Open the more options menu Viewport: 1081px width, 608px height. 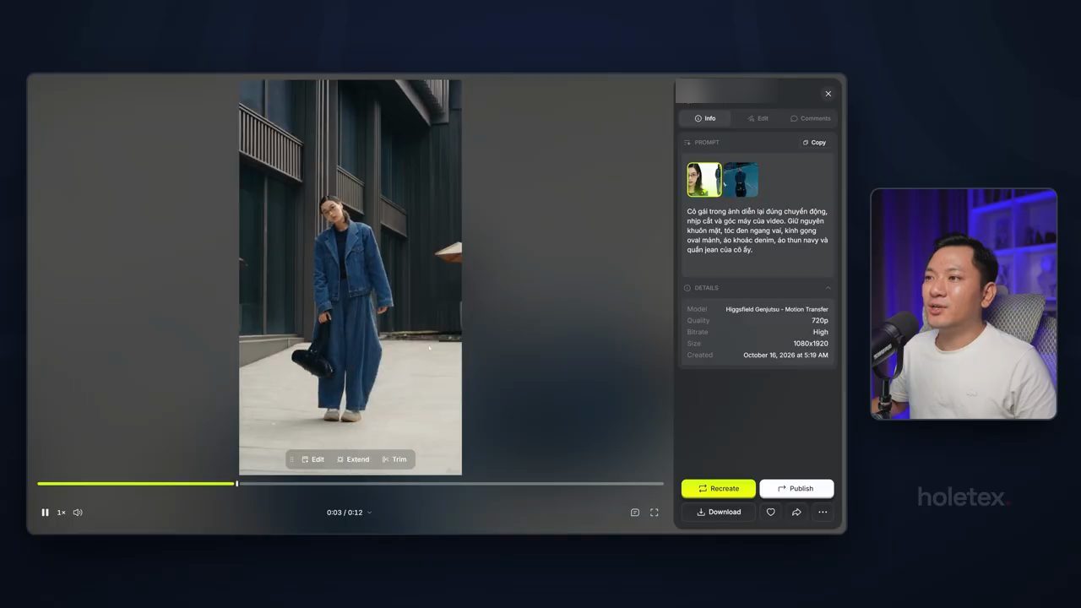(x=823, y=512)
